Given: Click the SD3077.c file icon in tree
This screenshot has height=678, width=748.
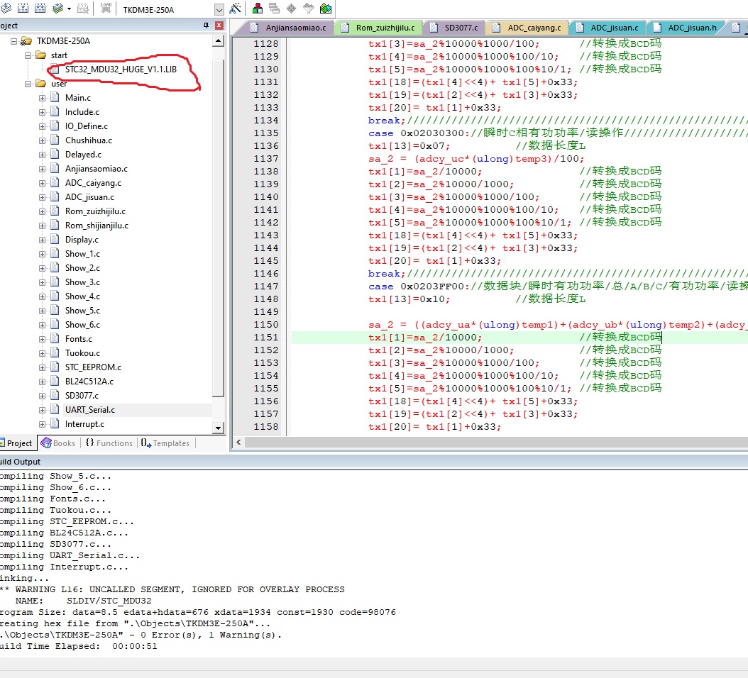Looking at the screenshot, I should tap(55, 395).
